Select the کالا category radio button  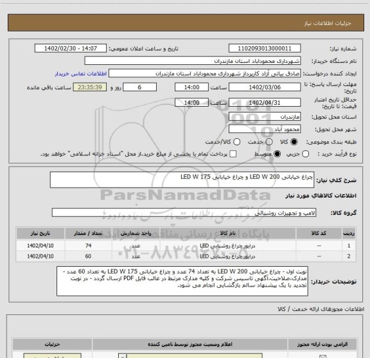pos(294,142)
